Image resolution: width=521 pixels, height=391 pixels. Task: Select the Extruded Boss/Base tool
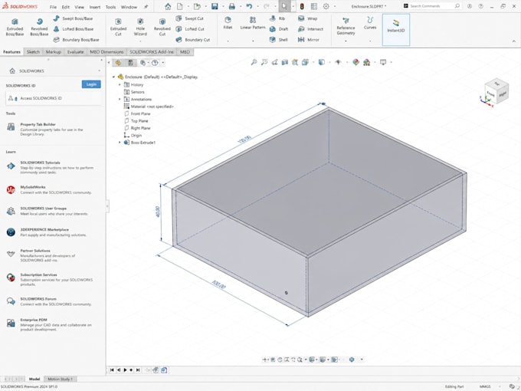tap(15, 27)
